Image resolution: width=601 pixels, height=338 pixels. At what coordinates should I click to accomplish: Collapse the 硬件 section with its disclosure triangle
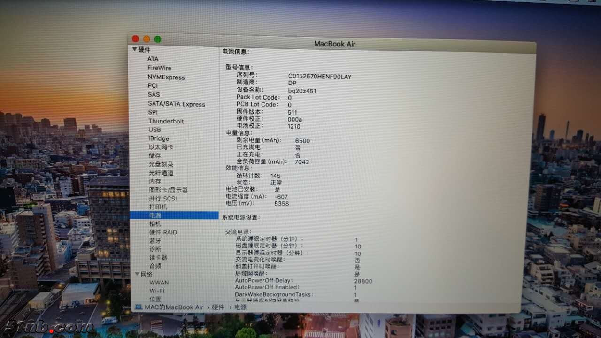135,49
